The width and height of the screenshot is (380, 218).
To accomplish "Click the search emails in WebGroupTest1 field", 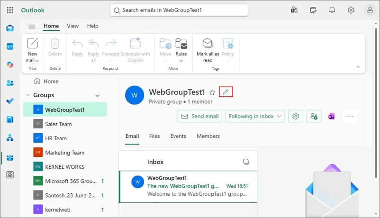I will (x=179, y=10).
